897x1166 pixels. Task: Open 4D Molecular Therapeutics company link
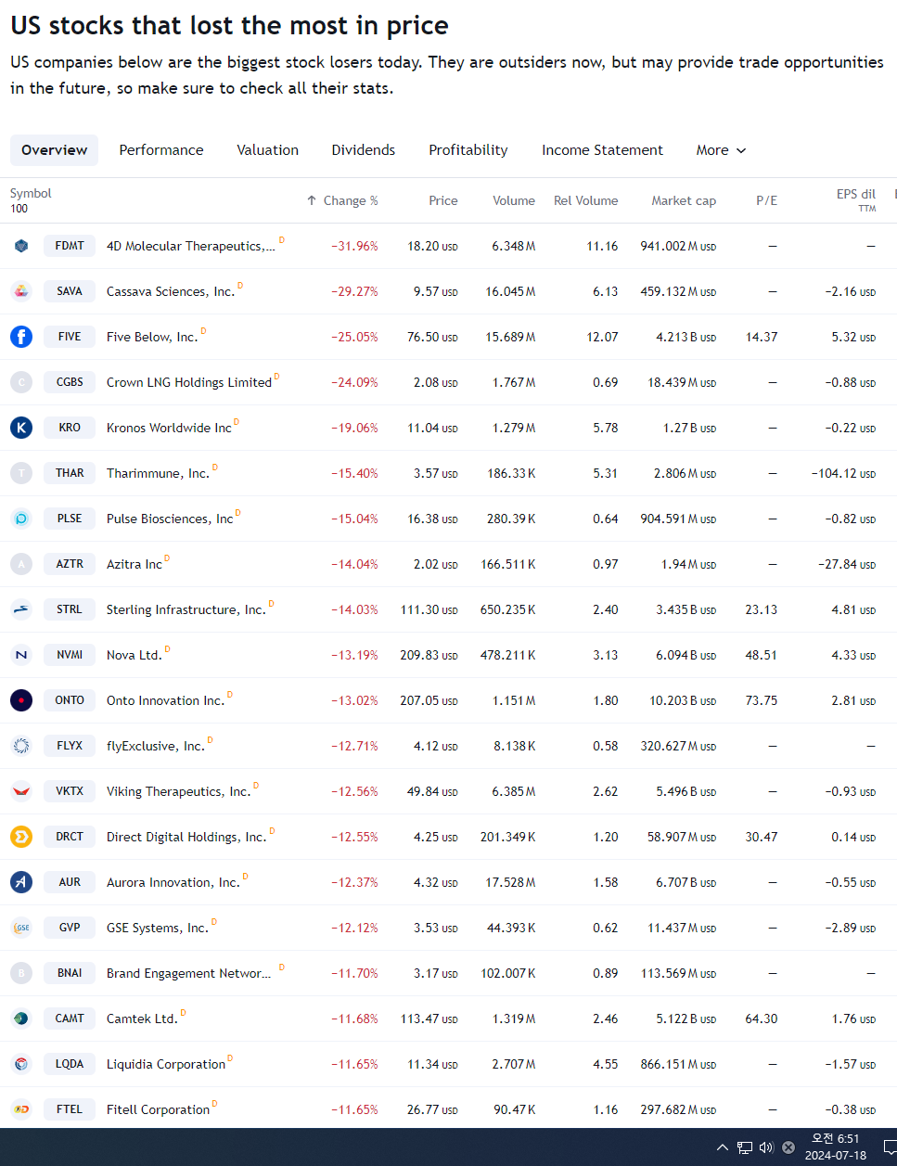191,246
